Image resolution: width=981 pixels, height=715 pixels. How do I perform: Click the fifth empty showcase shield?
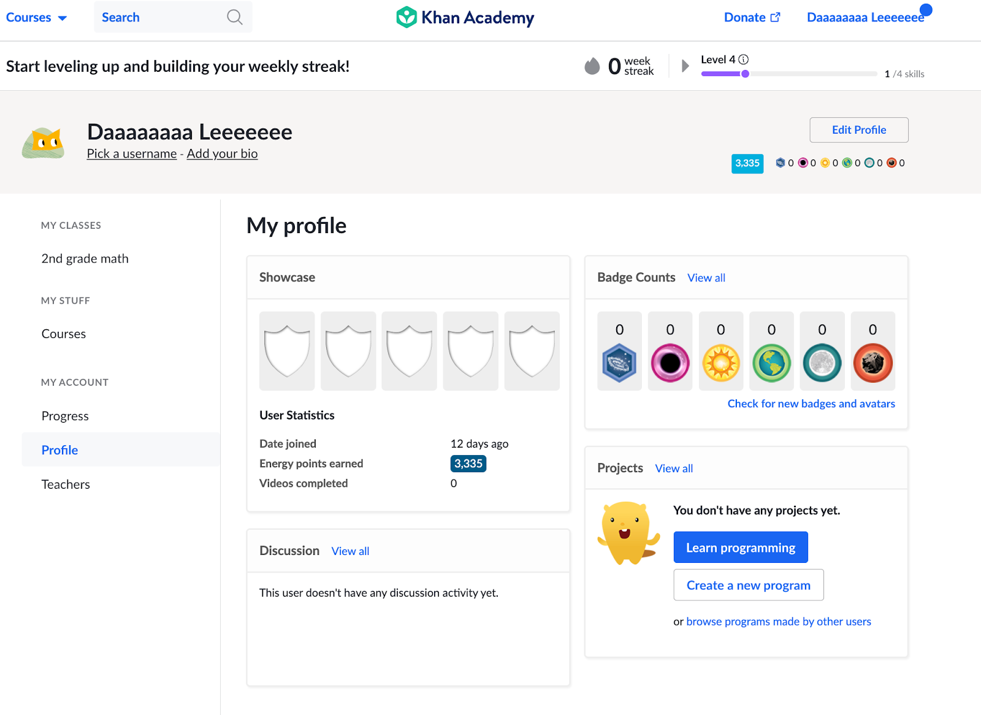point(532,351)
